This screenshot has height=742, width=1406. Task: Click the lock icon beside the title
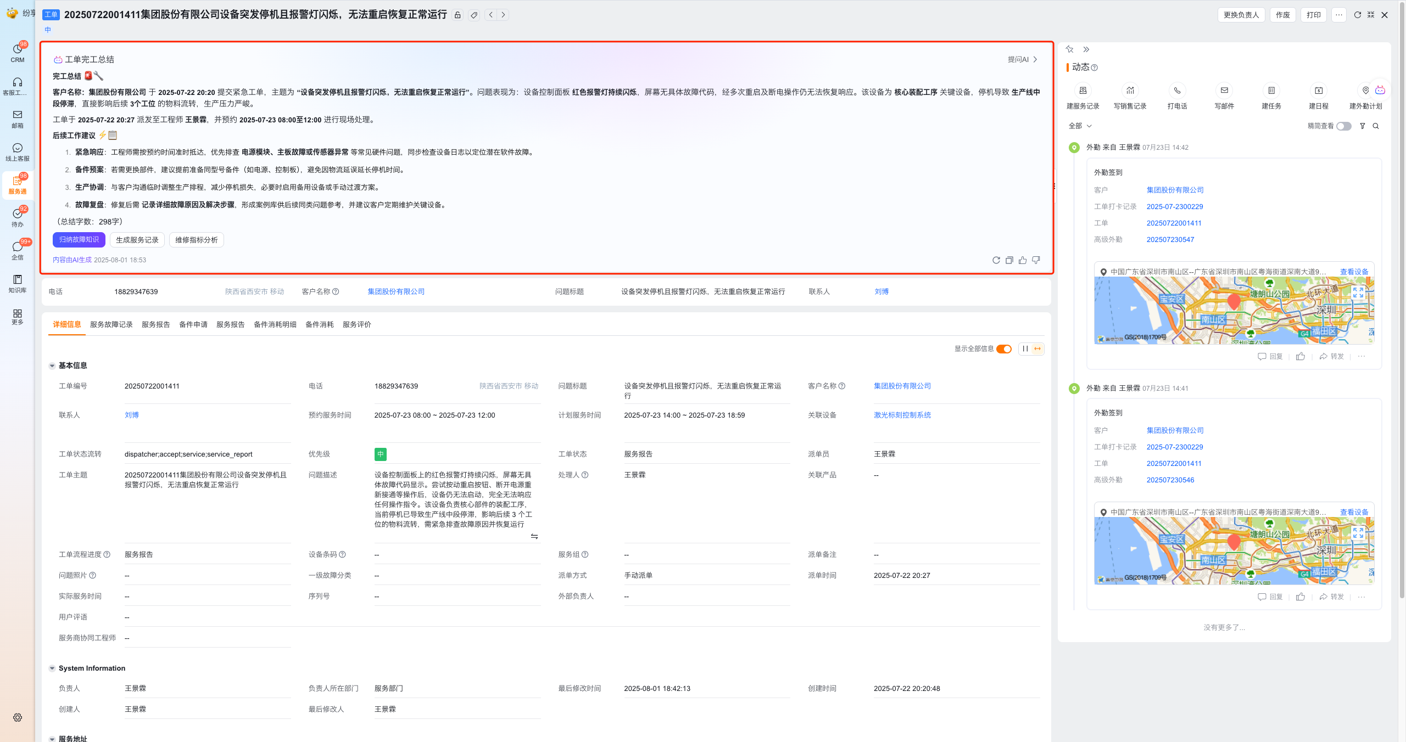pos(457,15)
